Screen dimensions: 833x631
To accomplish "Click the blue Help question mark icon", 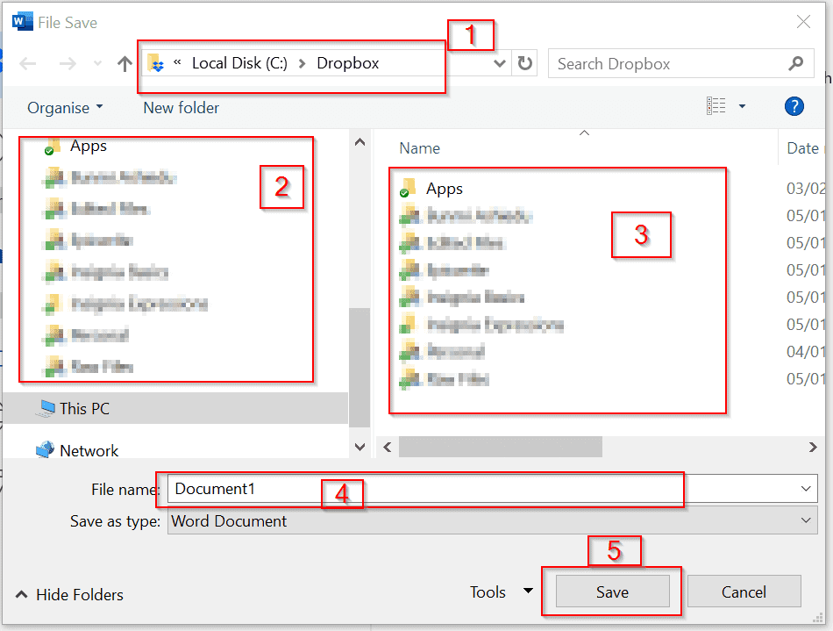I will point(794,107).
